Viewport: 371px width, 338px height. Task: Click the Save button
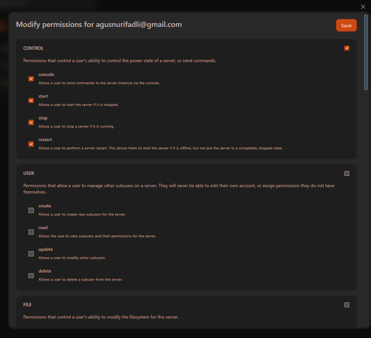[x=346, y=25]
